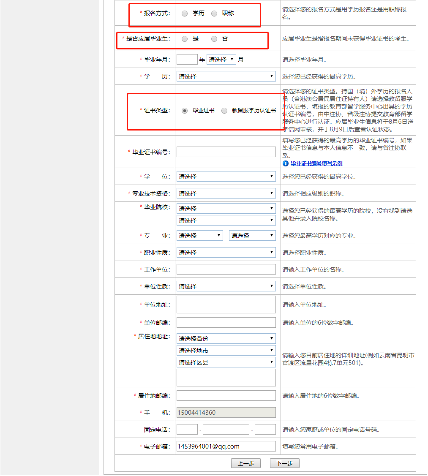Open the first 毕业院校 dropdown

pos(226,208)
